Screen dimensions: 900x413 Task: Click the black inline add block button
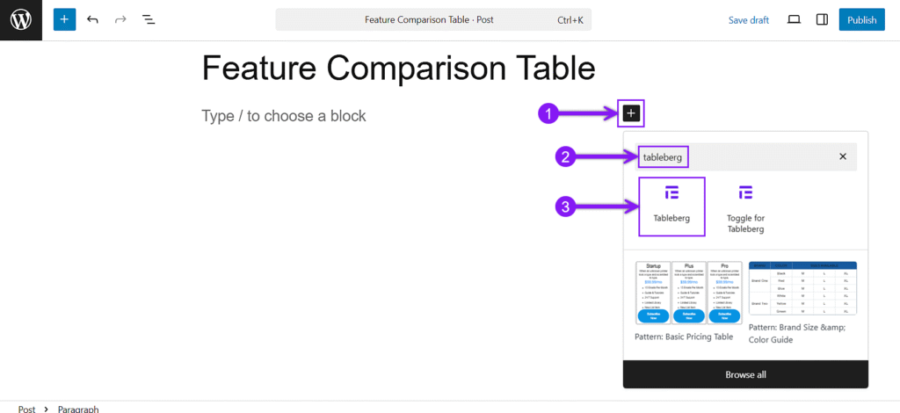click(631, 113)
